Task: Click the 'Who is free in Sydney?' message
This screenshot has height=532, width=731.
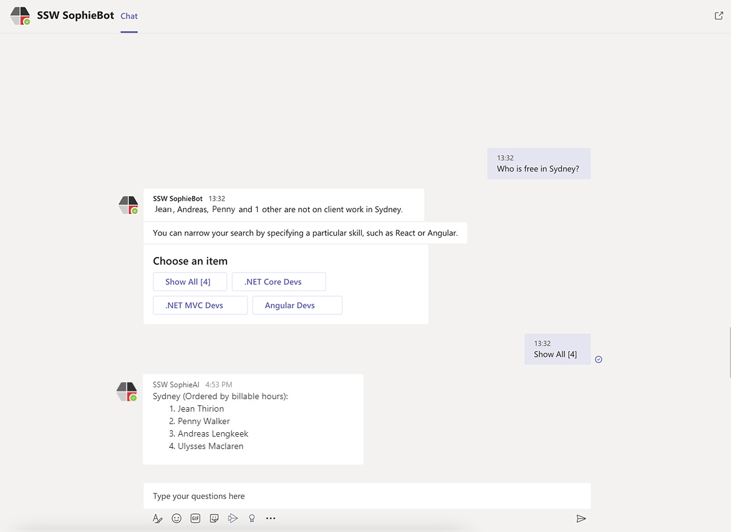Action: [x=538, y=169]
